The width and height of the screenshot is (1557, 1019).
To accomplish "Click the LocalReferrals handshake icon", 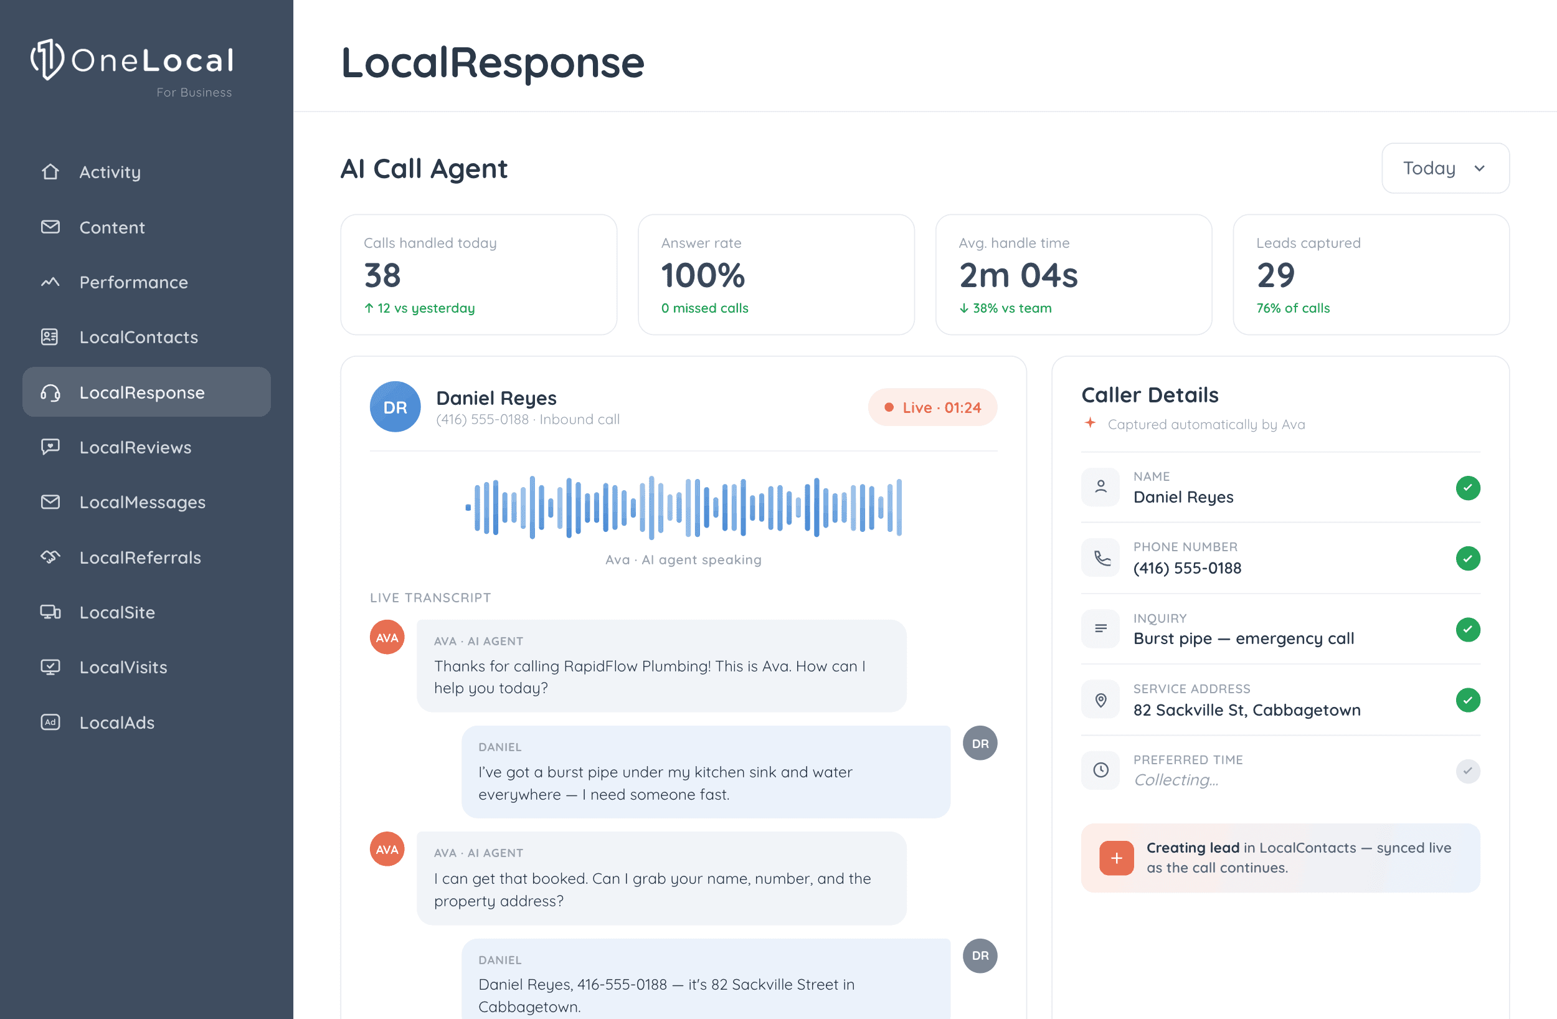I will [50, 557].
